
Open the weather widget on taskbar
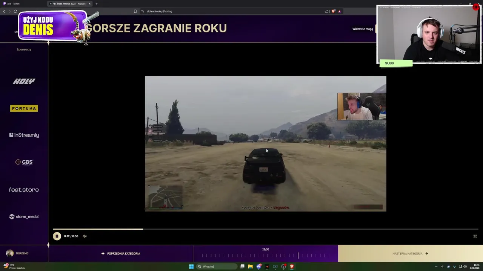(14, 266)
